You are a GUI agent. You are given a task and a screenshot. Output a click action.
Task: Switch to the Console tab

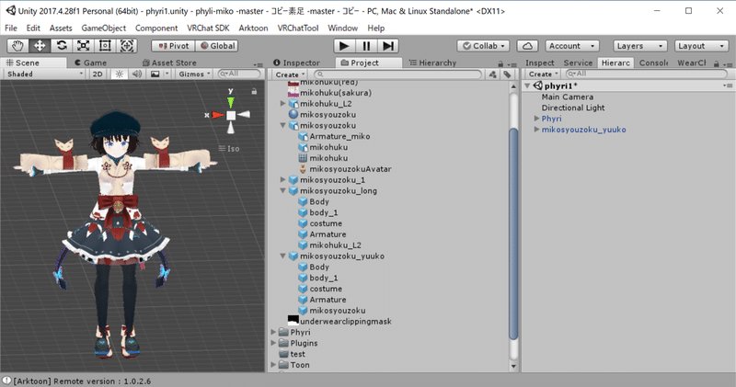click(653, 63)
